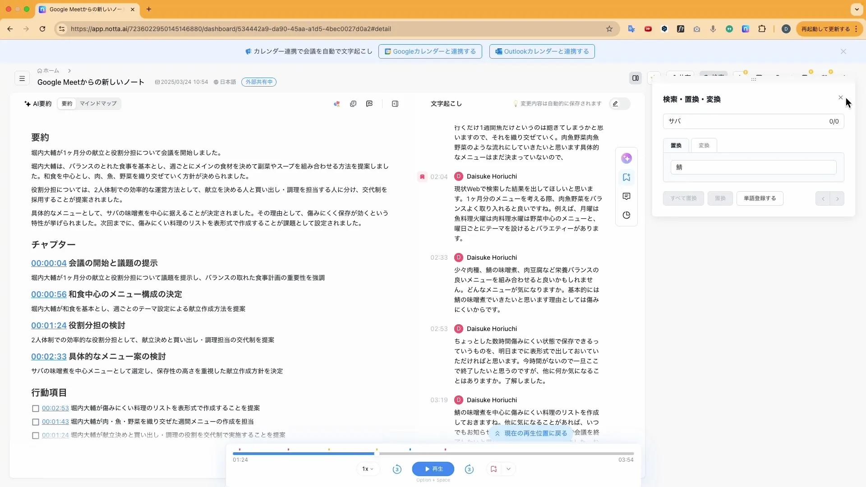This screenshot has width=866, height=487.
Task: Open the chevron next to the playback bookmark button
Action: point(509,469)
